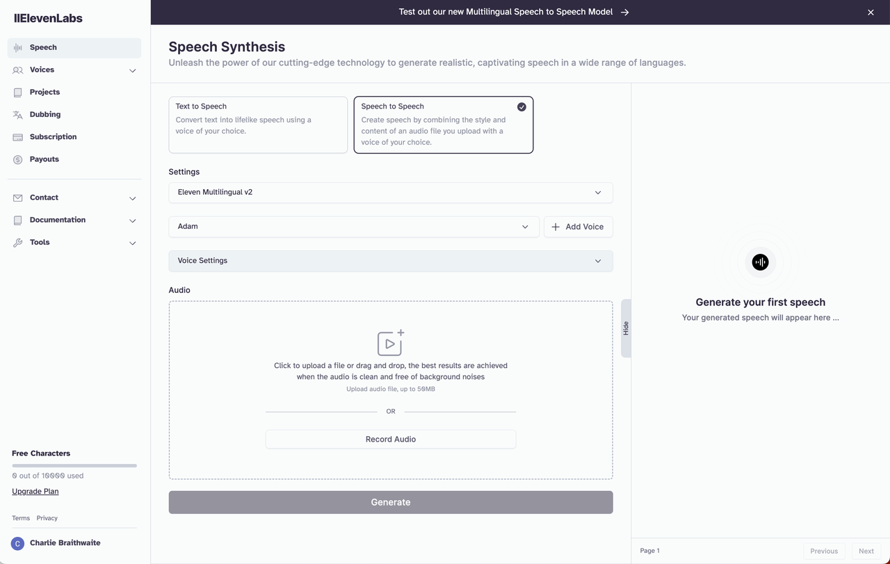890x564 pixels.
Task: Select the Speech to Speech mode
Action: pyautogui.click(x=443, y=125)
